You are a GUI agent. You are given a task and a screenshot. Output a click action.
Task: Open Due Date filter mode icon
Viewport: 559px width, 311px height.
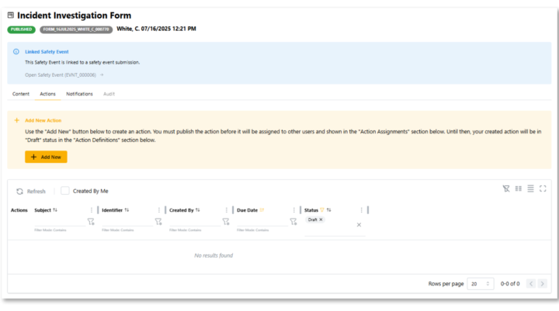click(293, 221)
